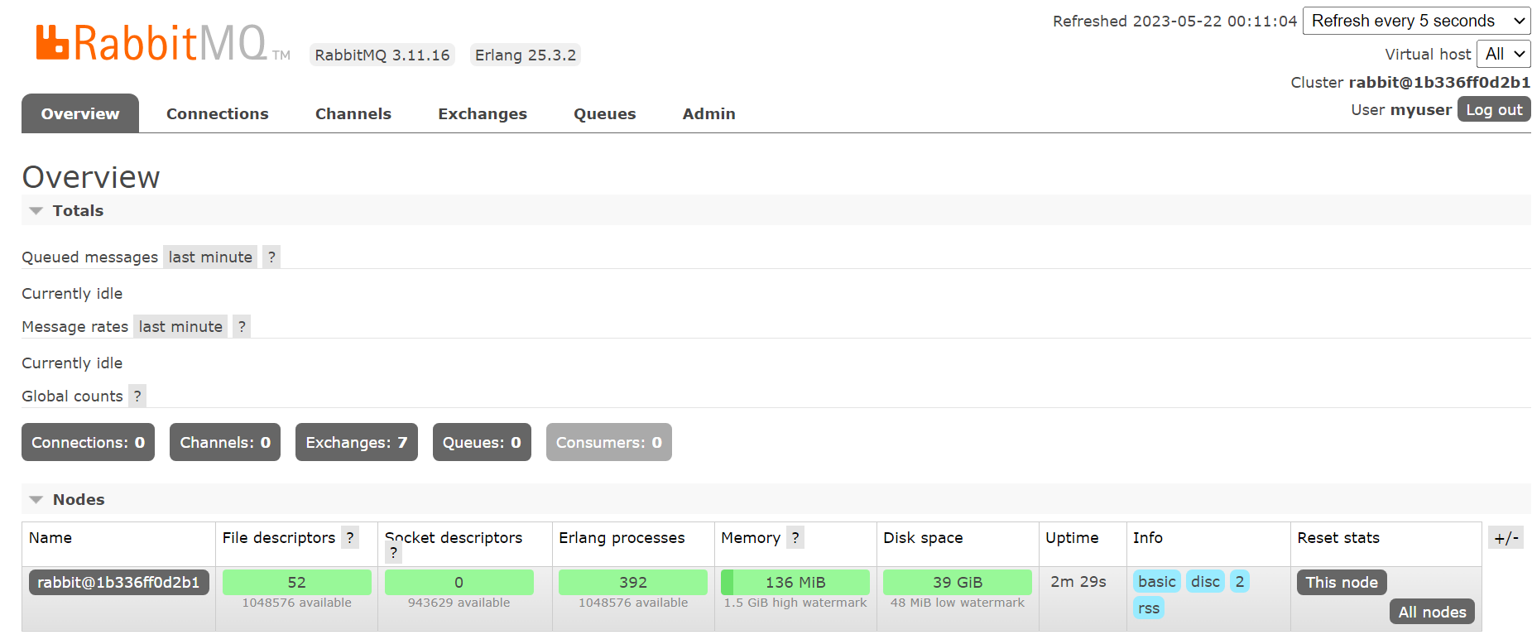
Task: Switch to the Connections tab
Action: click(x=218, y=113)
